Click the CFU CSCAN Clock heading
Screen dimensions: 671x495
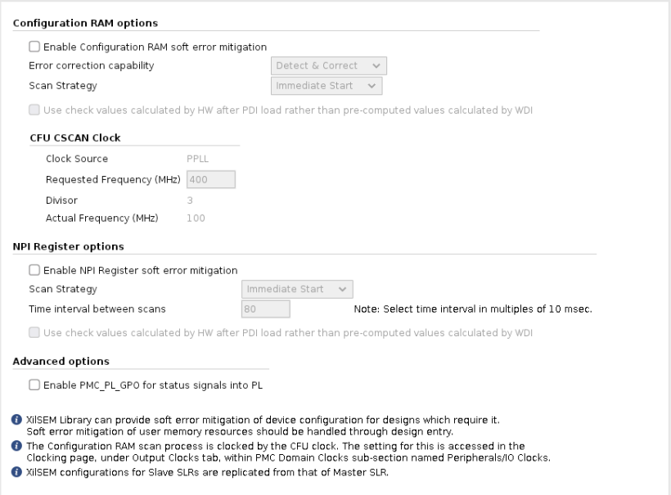click(x=74, y=137)
